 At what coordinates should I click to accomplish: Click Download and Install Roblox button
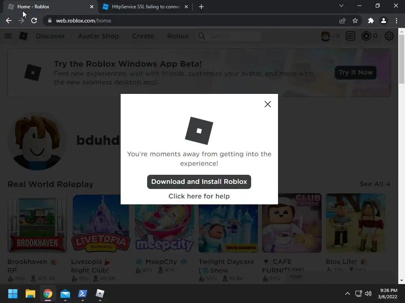tap(199, 181)
